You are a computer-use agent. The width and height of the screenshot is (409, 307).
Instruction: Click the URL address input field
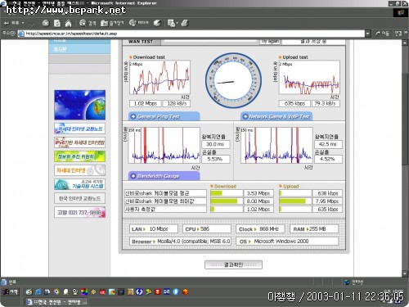[195, 34]
